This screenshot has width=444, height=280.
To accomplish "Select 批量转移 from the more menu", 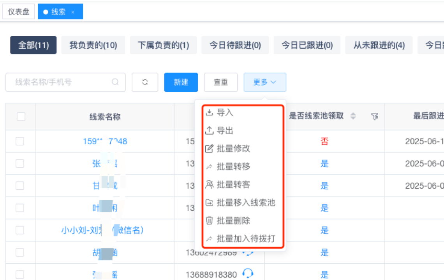I will 233,166.
